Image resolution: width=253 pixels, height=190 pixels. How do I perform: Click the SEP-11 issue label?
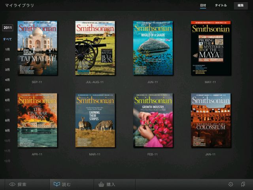37,82
